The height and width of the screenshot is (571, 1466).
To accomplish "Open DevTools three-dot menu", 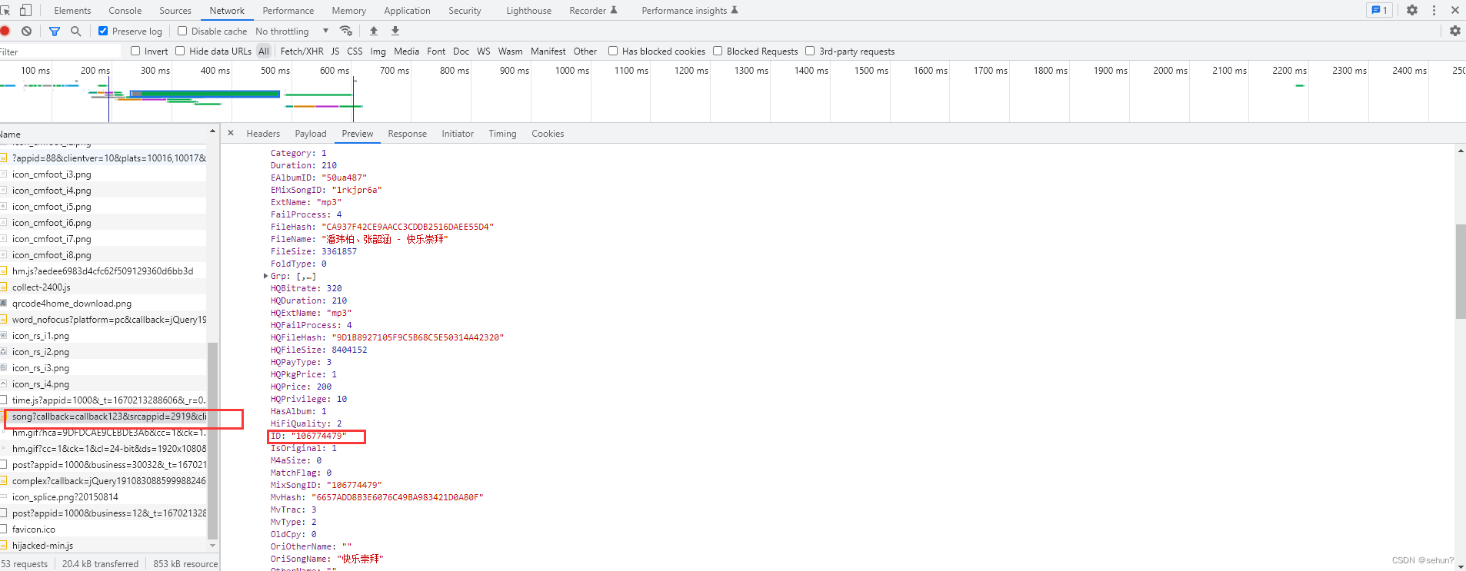I will (1434, 10).
